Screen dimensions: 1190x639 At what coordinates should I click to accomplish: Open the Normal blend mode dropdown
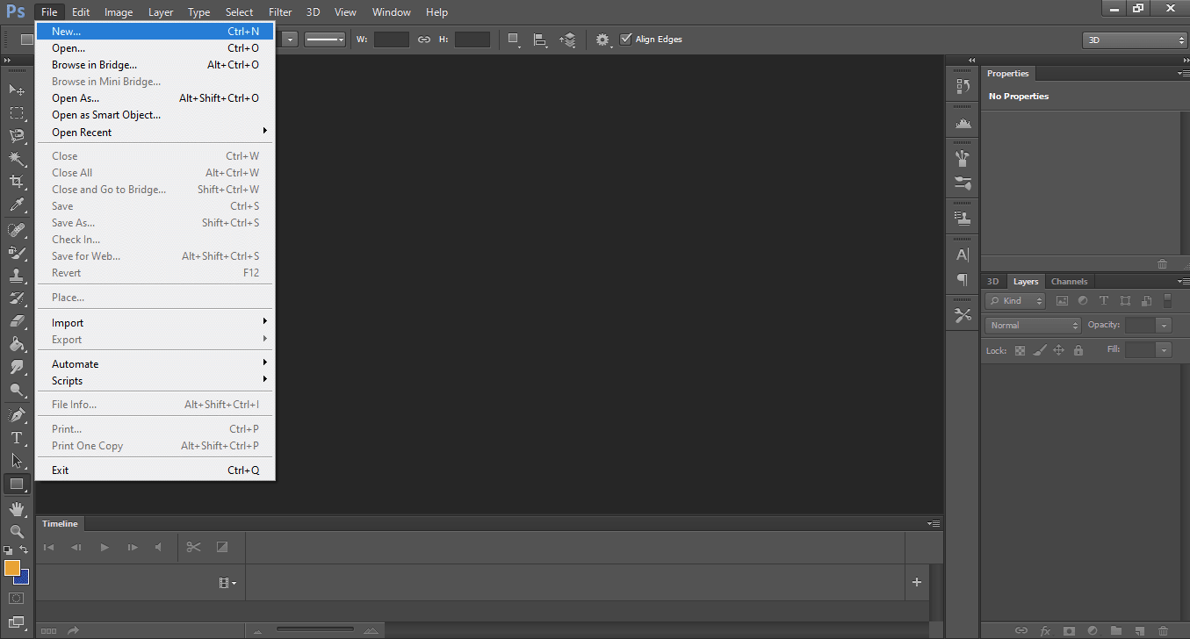[1033, 326]
